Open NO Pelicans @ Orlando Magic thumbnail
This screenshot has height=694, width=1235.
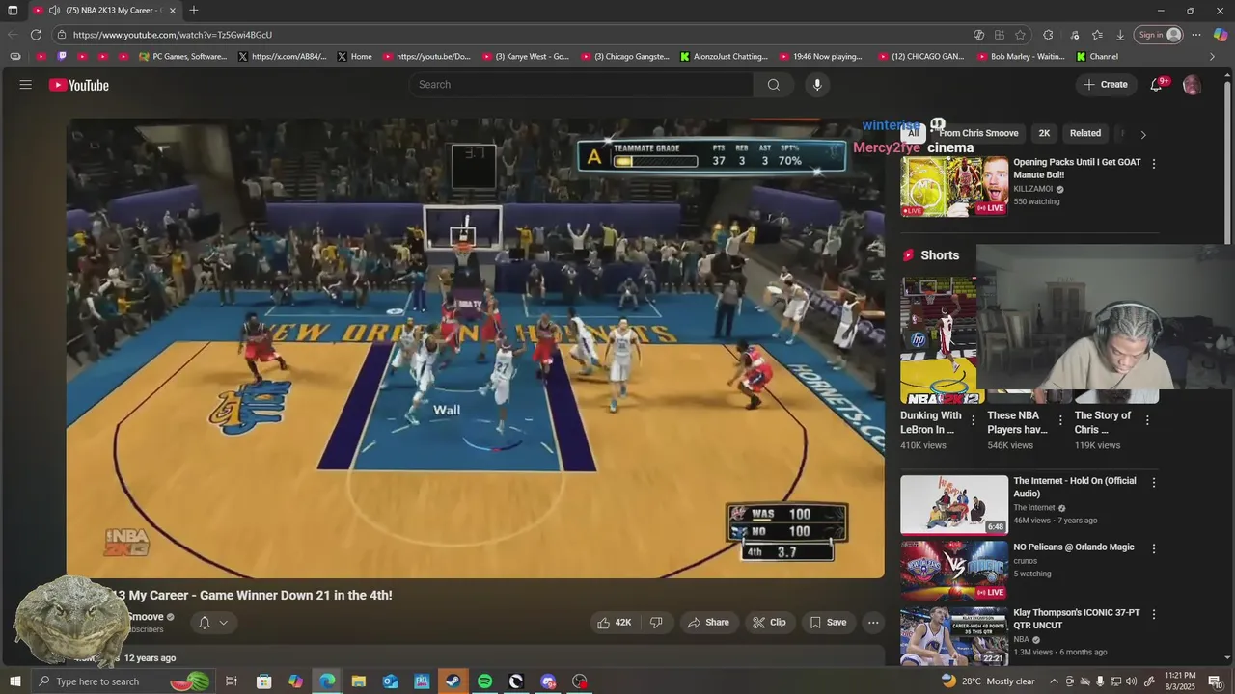coord(954,571)
